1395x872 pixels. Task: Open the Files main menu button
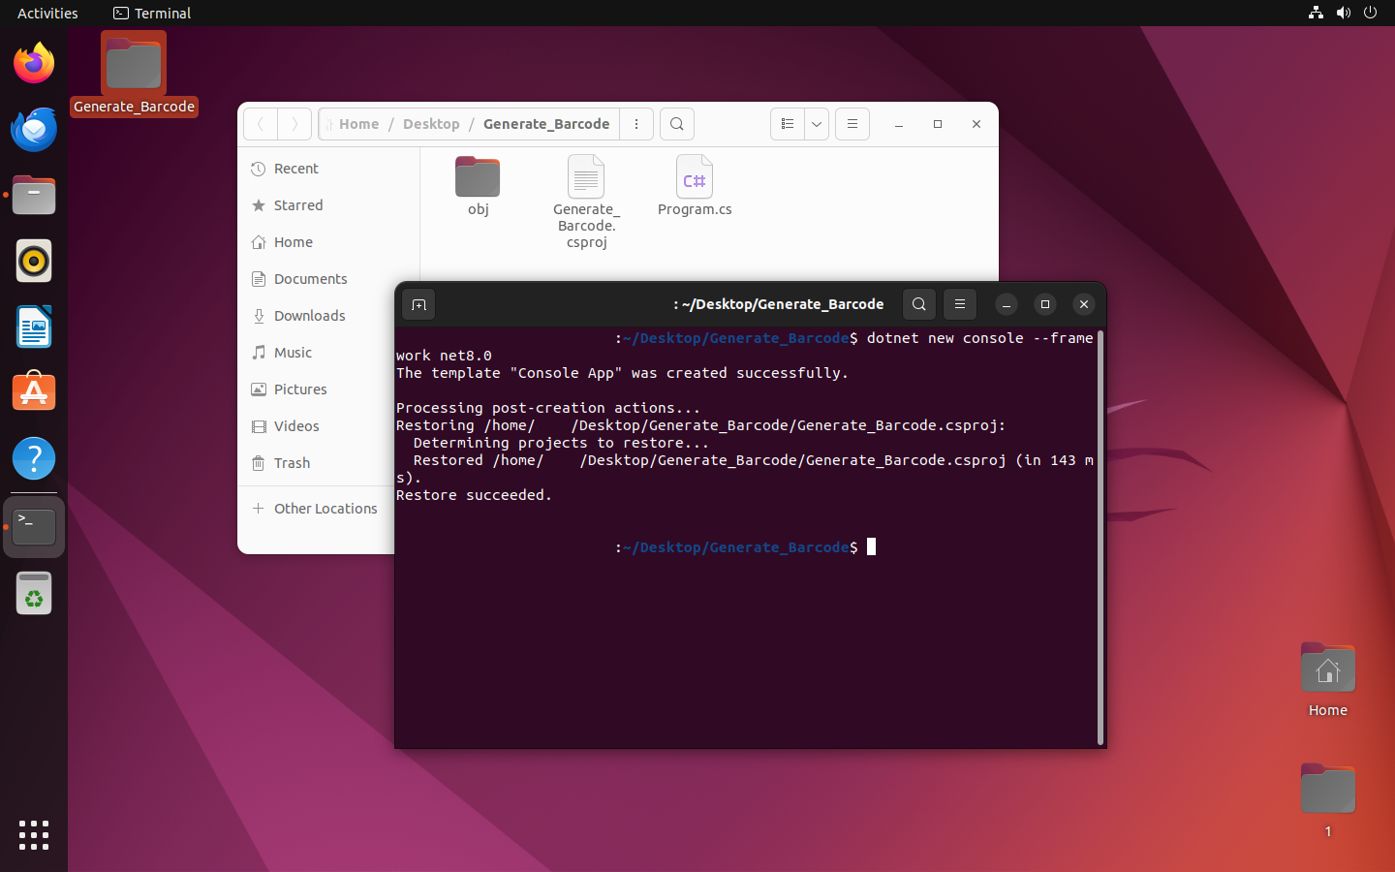[852, 124]
